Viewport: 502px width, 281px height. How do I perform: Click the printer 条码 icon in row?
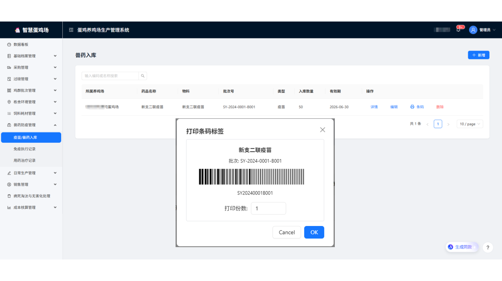tap(412, 107)
